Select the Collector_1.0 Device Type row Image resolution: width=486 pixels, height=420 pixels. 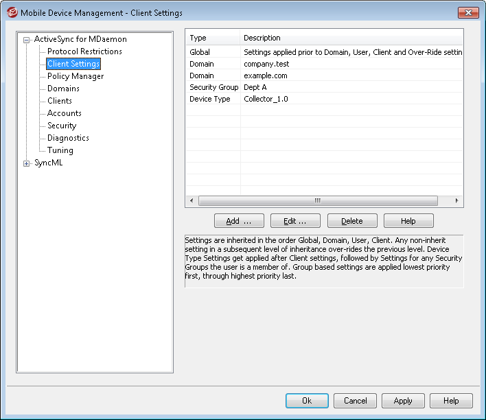click(324, 99)
